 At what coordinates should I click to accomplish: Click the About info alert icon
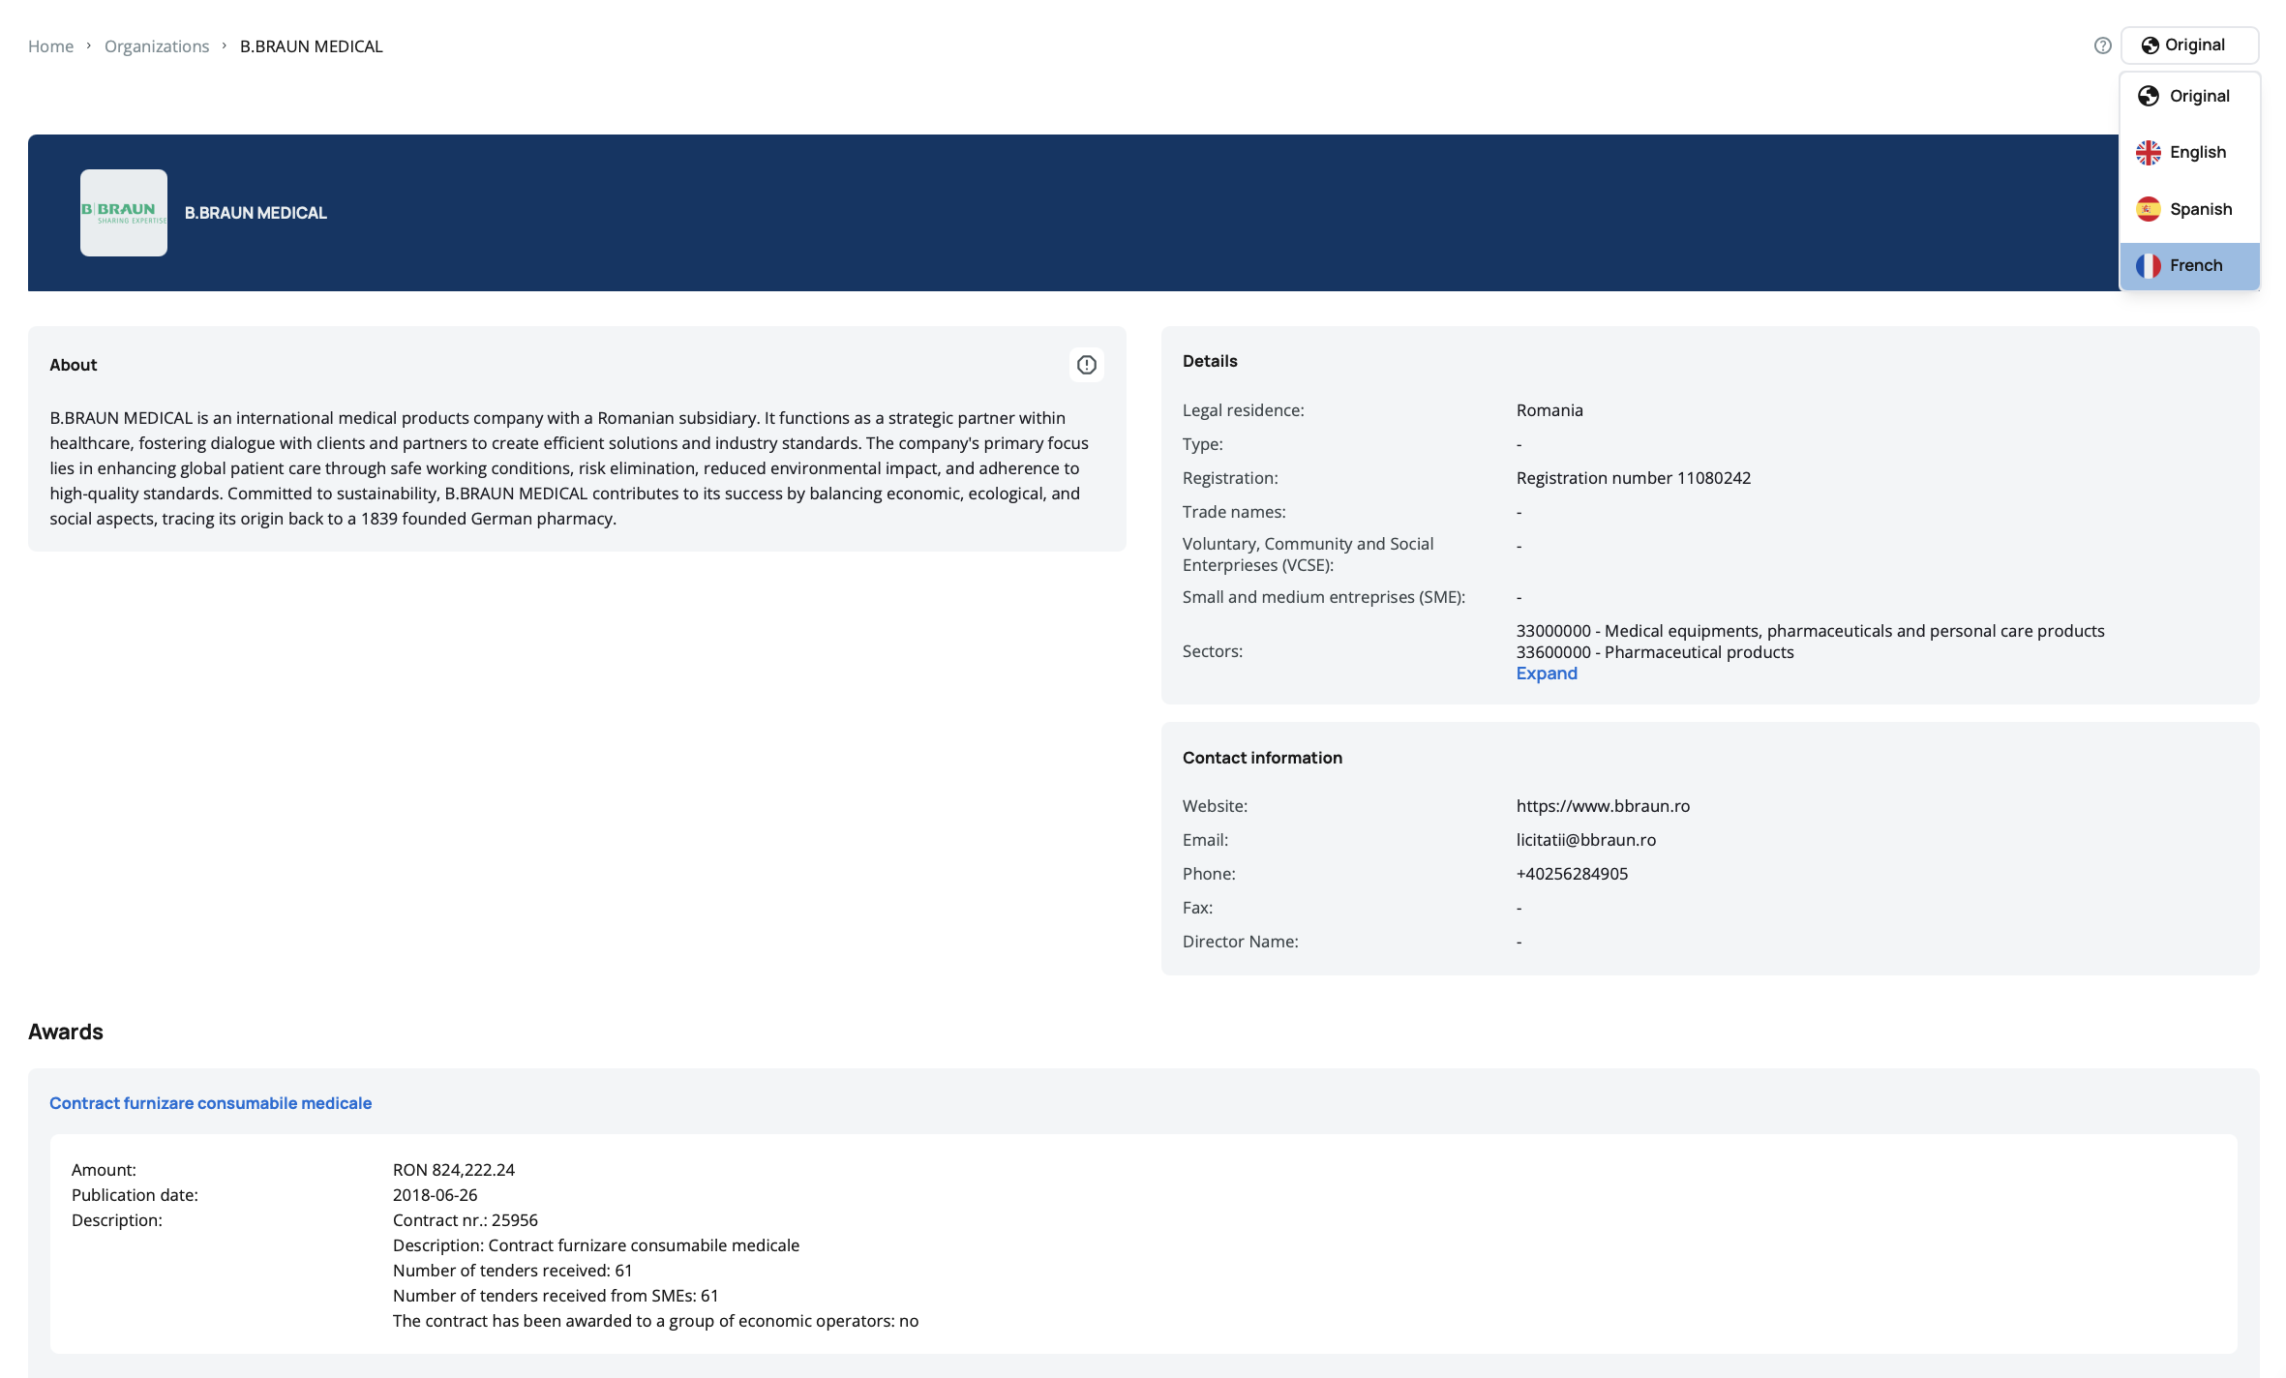(1086, 365)
